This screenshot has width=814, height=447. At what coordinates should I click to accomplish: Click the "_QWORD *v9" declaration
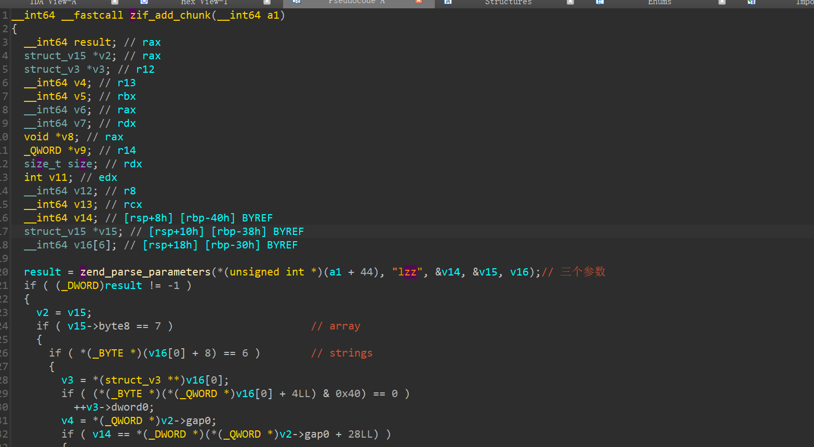[58, 150]
